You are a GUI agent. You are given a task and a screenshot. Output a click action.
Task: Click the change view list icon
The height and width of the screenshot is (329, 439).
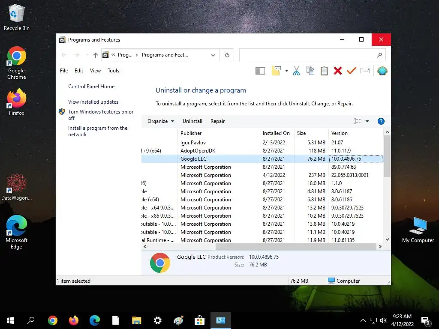(357, 121)
